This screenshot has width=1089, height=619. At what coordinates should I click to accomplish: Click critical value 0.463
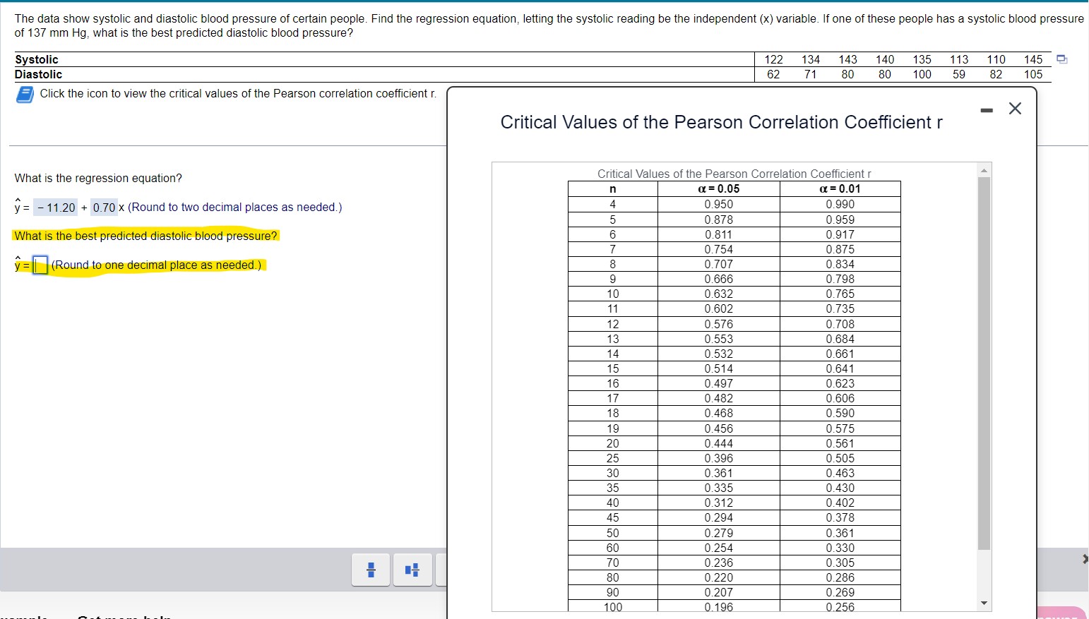coord(840,473)
